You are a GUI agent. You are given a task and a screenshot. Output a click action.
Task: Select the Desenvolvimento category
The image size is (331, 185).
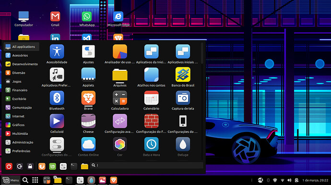(21, 64)
